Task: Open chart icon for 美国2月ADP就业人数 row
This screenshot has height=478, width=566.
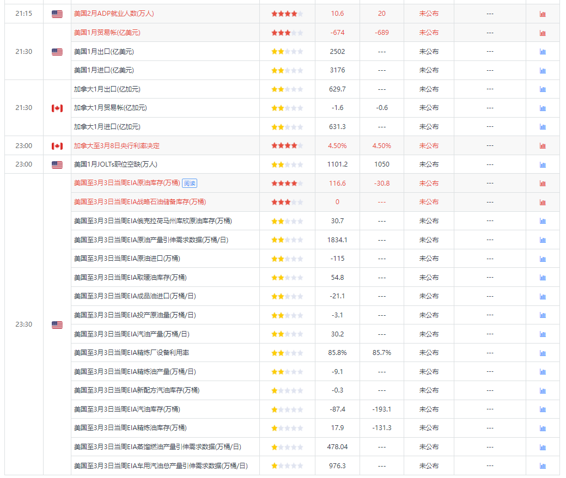Action: (543, 14)
